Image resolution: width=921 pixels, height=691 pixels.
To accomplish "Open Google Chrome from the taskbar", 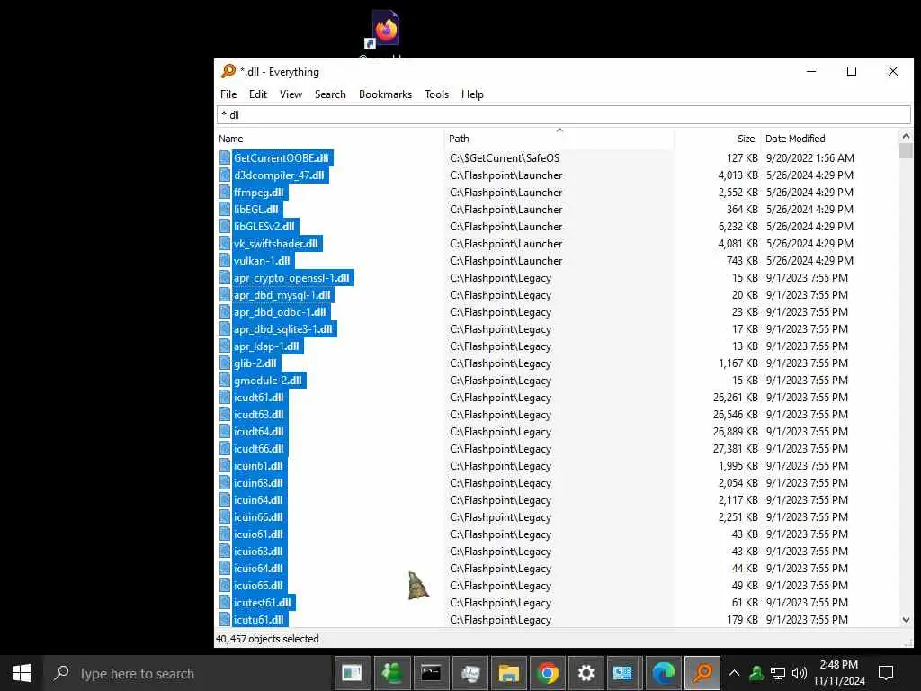I will click(x=548, y=673).
